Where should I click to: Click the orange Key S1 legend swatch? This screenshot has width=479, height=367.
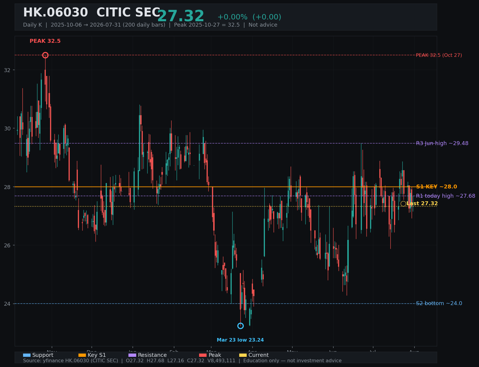[82, 355]
